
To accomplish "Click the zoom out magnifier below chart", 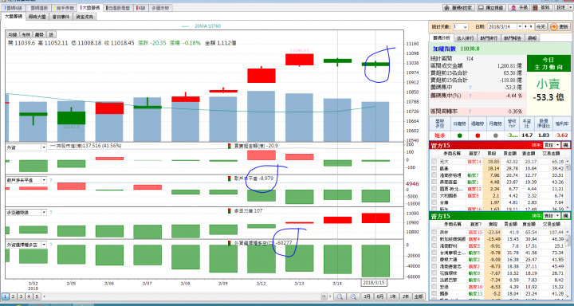I will [340, 296].
